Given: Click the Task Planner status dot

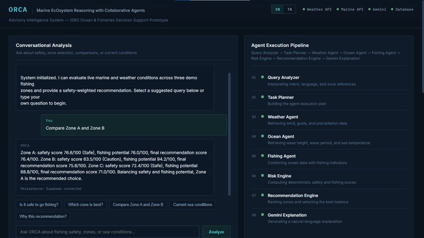Looking at the screenshot, I should 263,97.
